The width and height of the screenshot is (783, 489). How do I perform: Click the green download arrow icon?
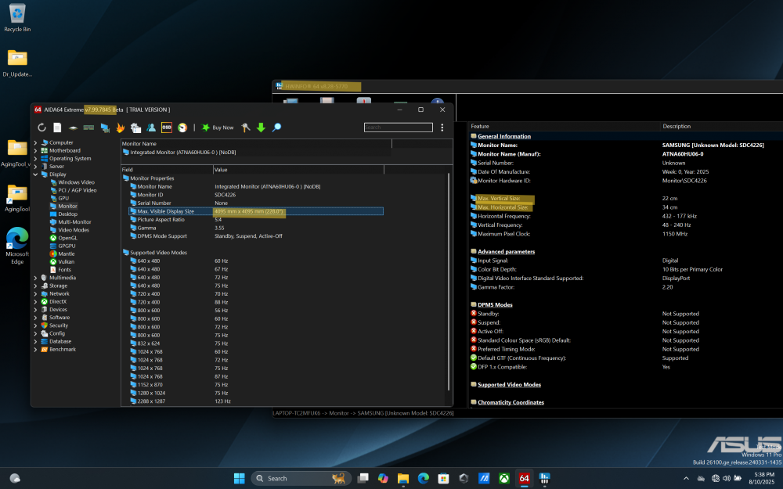pos(261,128)
